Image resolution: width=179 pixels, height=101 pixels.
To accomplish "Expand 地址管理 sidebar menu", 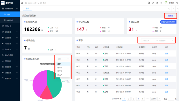I will point(10,67).
